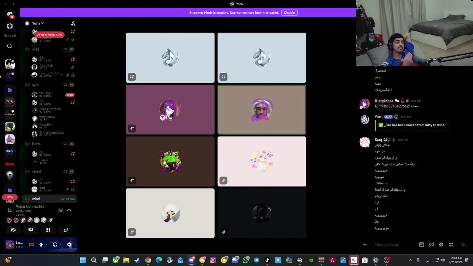Select the pink pastel avatar participant tile
This screenshot has width=473, height=266.
pos(262,161)
